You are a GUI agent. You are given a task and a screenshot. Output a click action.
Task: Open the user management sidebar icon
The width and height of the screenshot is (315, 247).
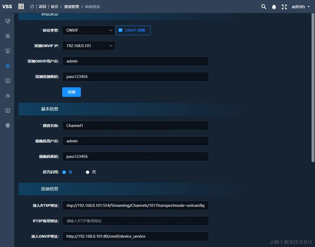(x=8, y=96)
